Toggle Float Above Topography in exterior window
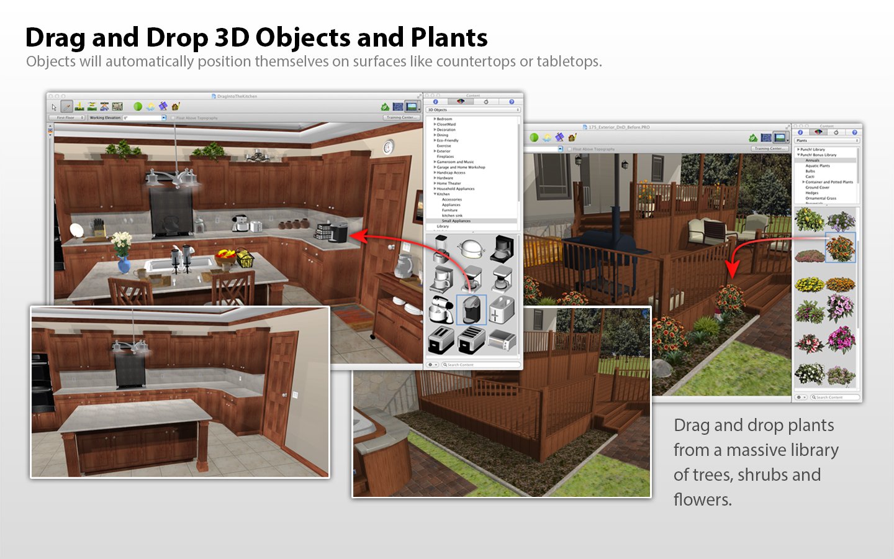 [x=570, y=149]
